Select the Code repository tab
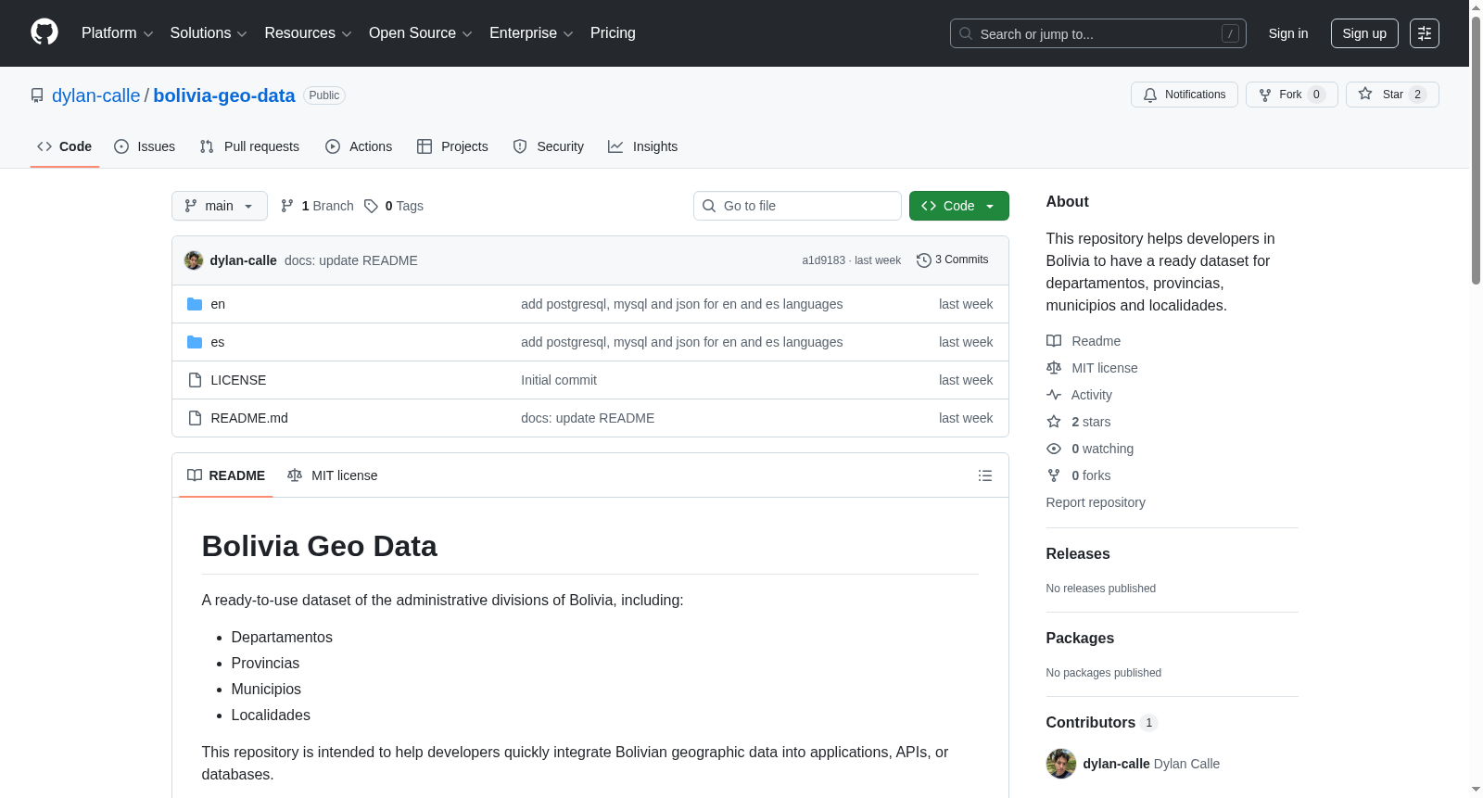The height and width of the screenshot is (798, 1483). point(65,146)
